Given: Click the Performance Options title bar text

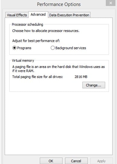Looking at the screenshot, I should pos(59,5).
